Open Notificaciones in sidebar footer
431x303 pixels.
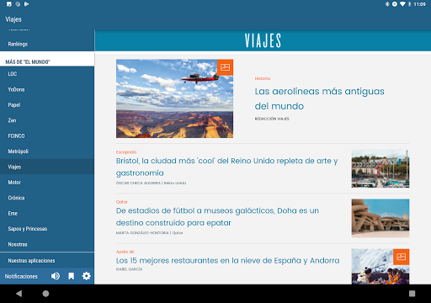pyautogui.click(x=21, y=276)
